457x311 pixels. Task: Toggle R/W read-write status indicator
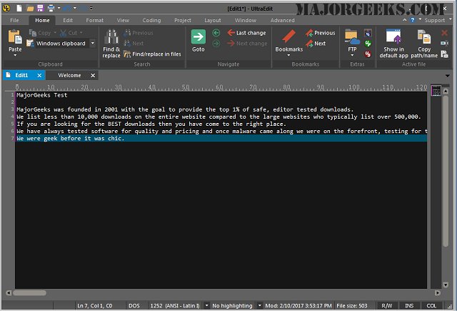click(x=387, y=305)
